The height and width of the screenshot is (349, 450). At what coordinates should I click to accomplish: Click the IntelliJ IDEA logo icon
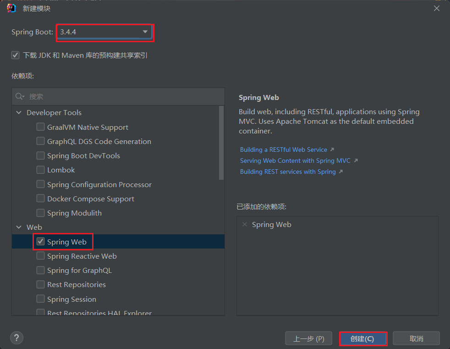click(x=11, y=8)
